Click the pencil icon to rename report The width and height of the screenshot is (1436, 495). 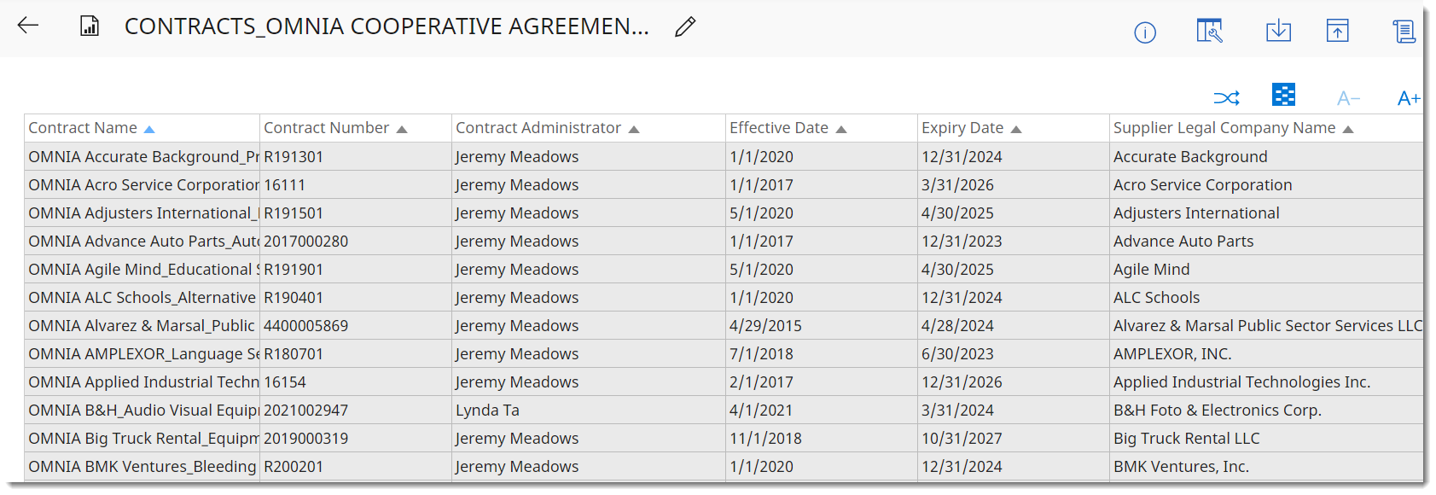click(x=684, y=27)
